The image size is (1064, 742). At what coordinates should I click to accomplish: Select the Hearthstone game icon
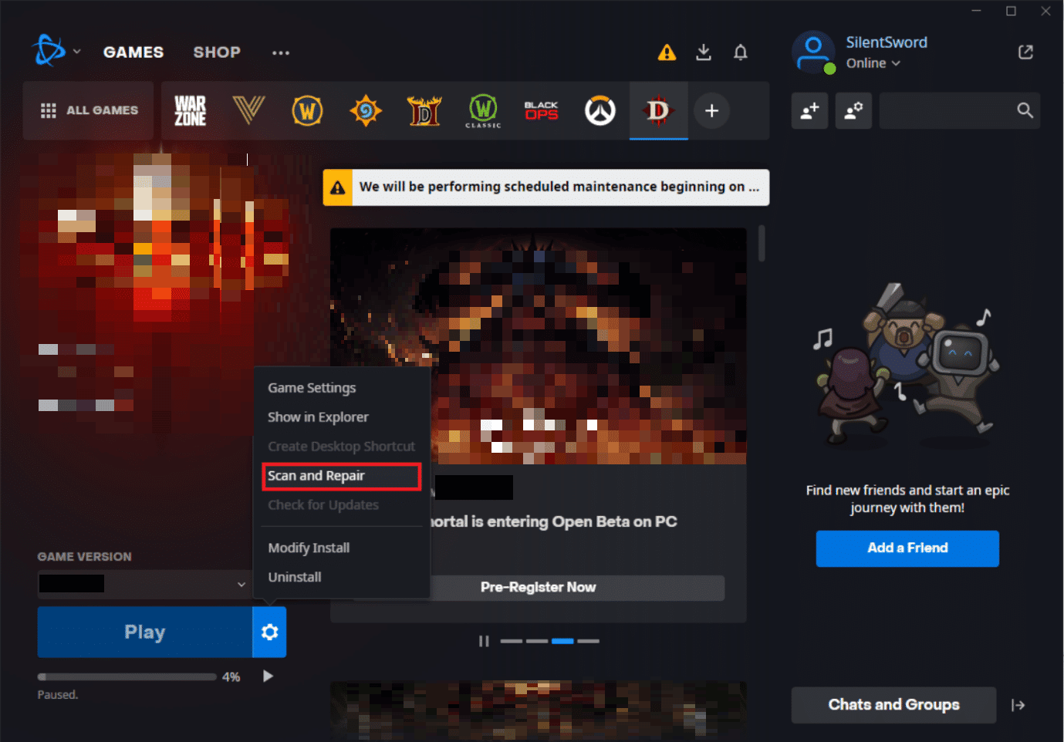[366, 111]
